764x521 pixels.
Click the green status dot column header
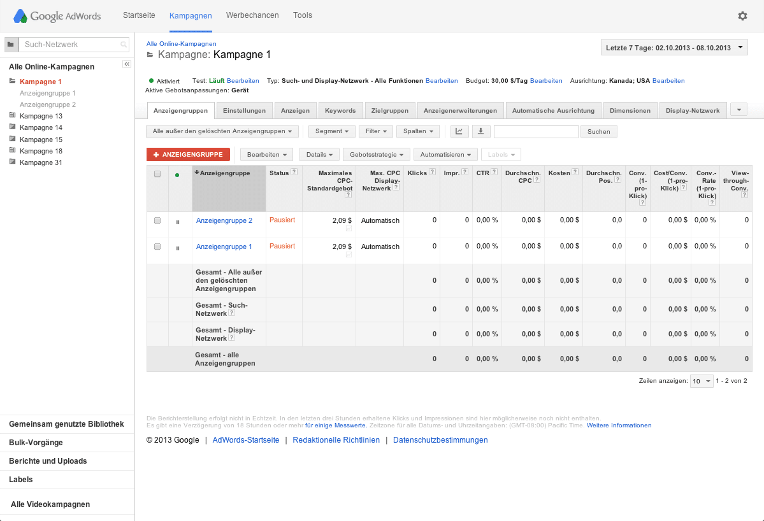177,175
